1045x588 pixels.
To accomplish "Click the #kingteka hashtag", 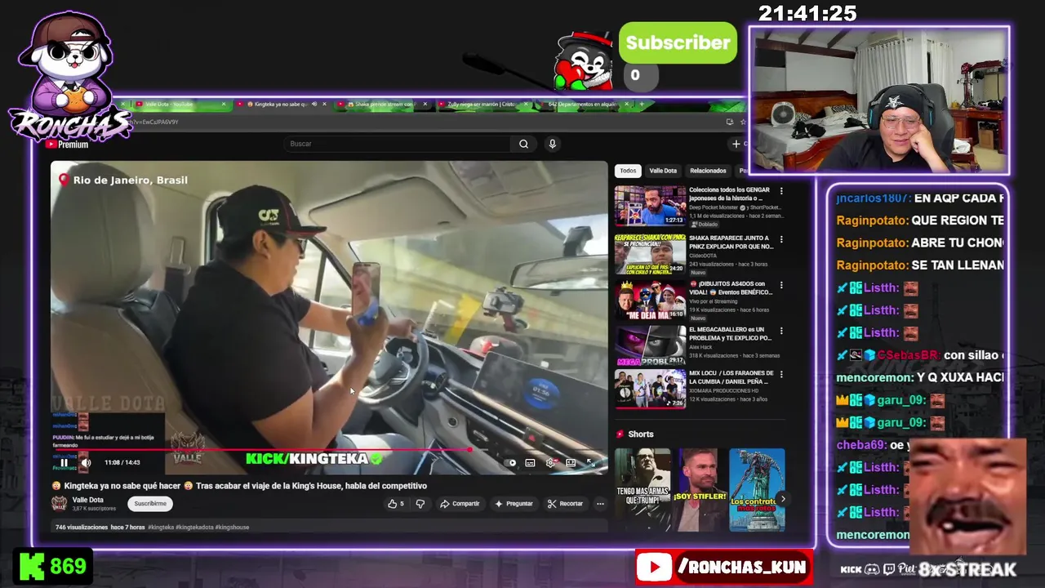I will coord(161,528).
